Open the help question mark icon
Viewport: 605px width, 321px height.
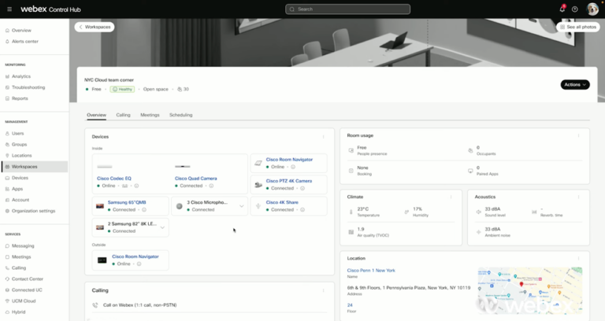575,9
